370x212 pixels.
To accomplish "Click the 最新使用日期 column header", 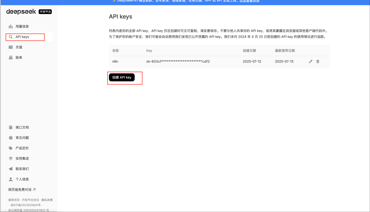I will click(285, 51).
